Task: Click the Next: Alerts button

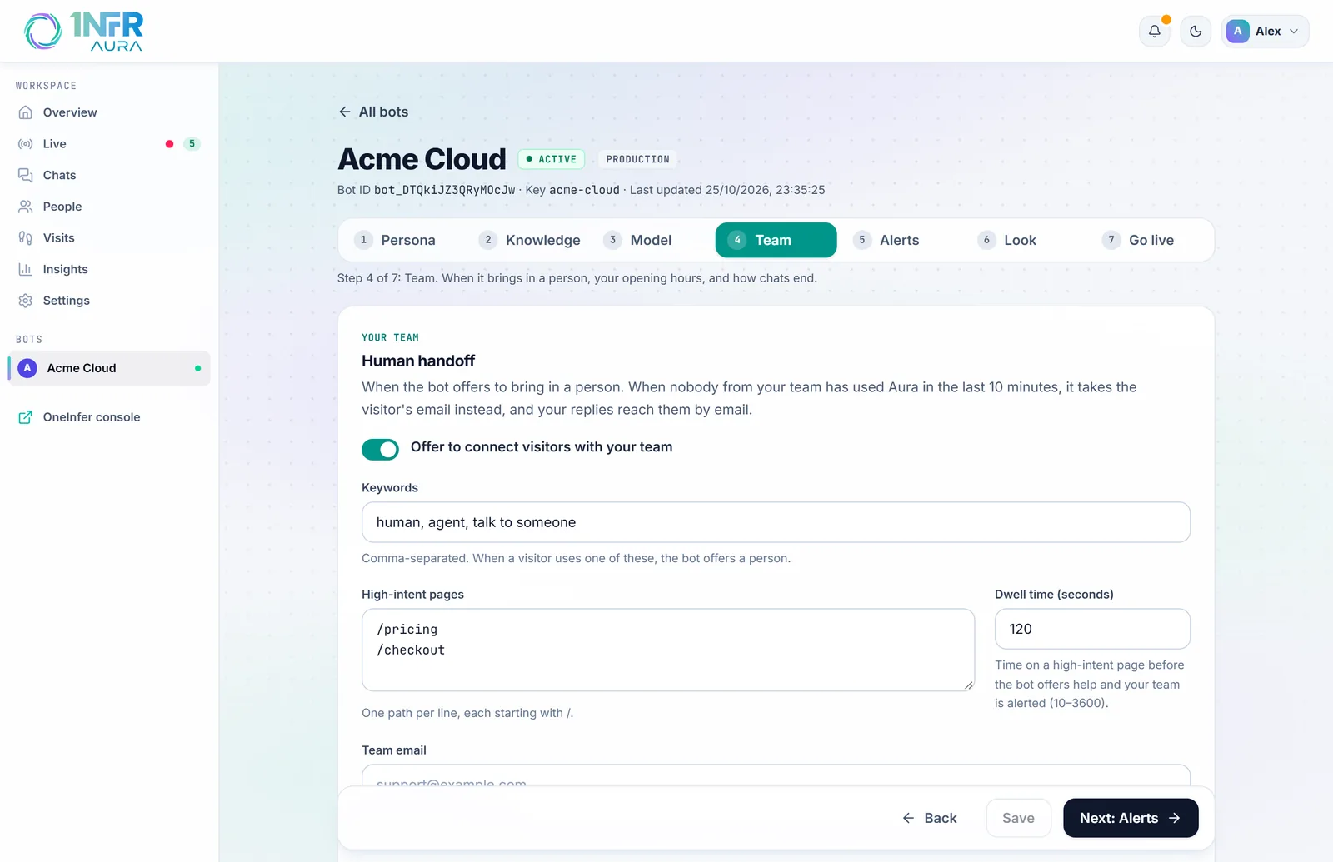Action: coord(1131,818)
